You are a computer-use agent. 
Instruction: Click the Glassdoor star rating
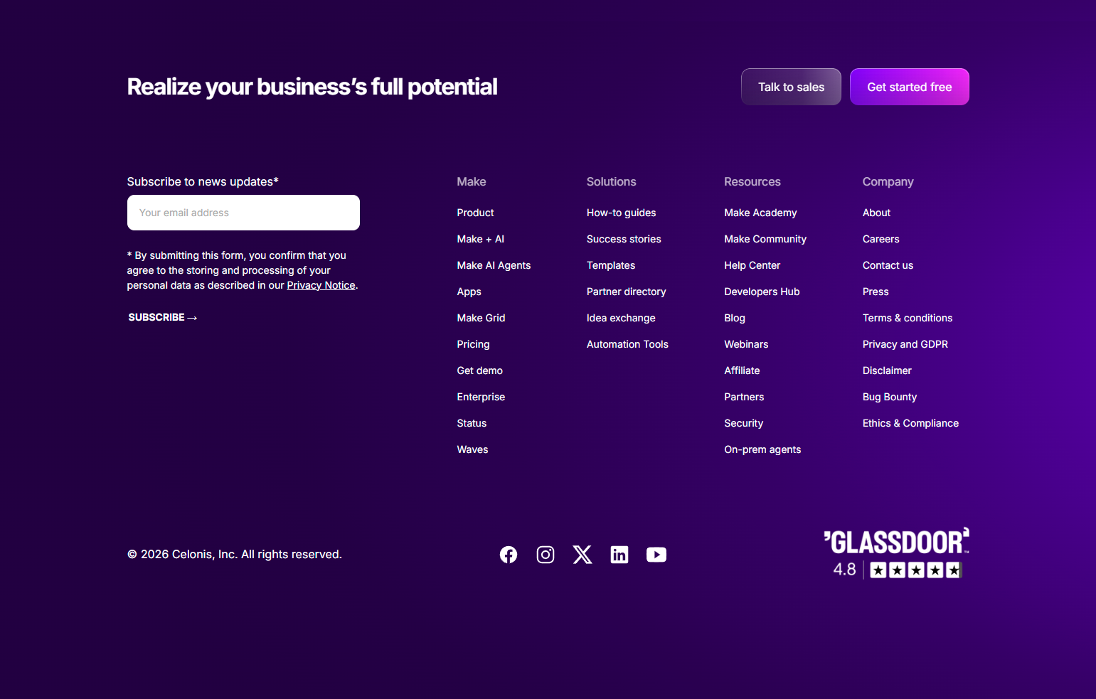coord(915,570)
